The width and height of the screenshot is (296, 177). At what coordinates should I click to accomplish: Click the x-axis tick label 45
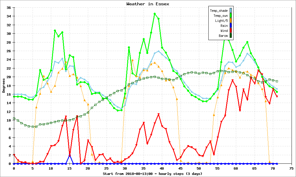pos(181,168)
